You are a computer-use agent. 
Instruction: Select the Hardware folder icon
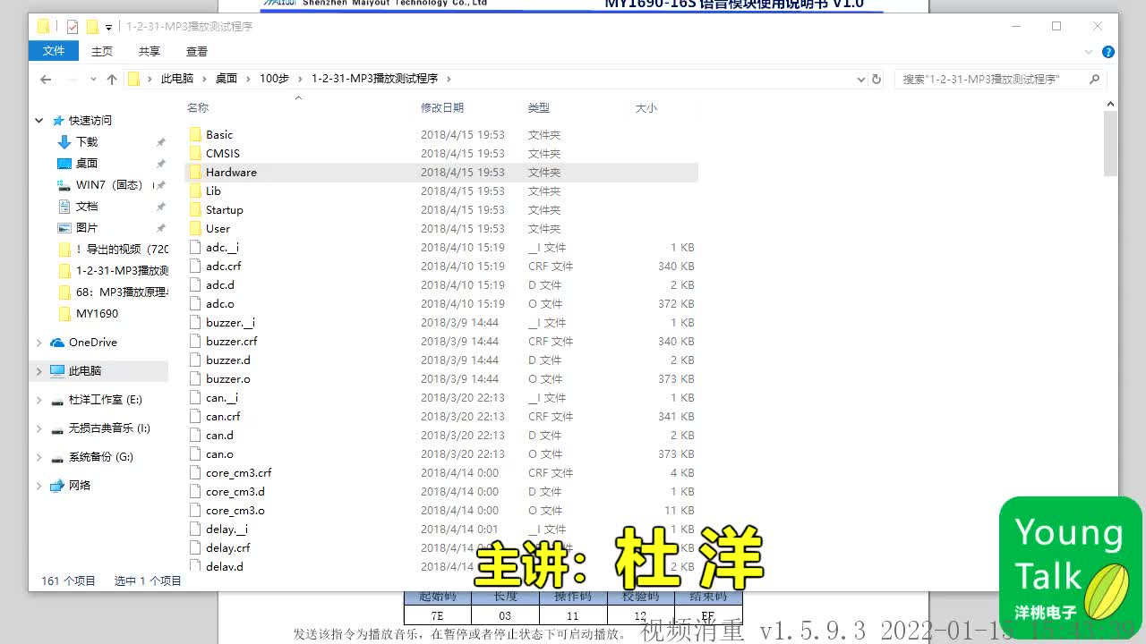[195, 172]
